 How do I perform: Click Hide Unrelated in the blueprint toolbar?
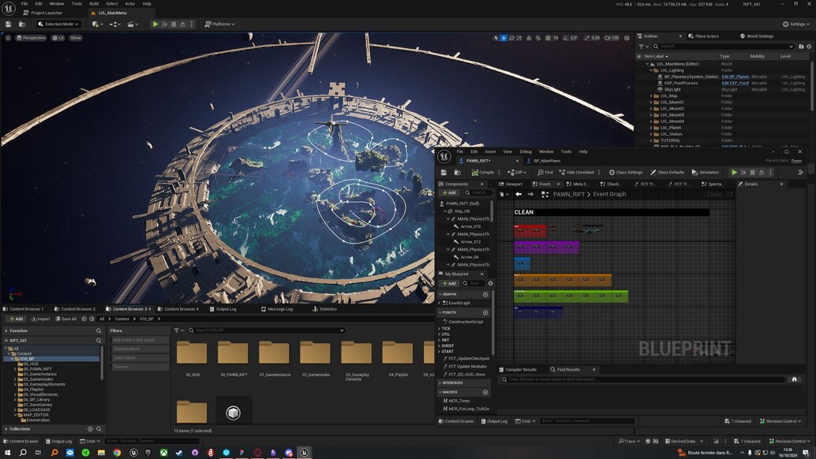pos(576,172)
